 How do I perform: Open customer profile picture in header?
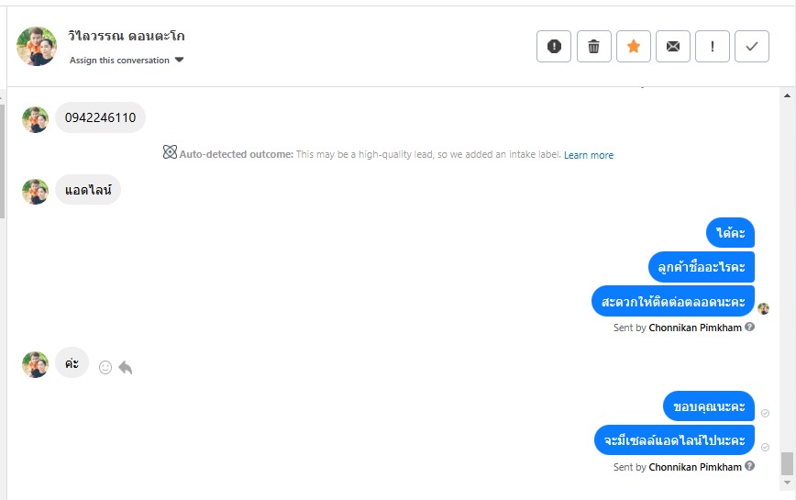coord(37,46)
